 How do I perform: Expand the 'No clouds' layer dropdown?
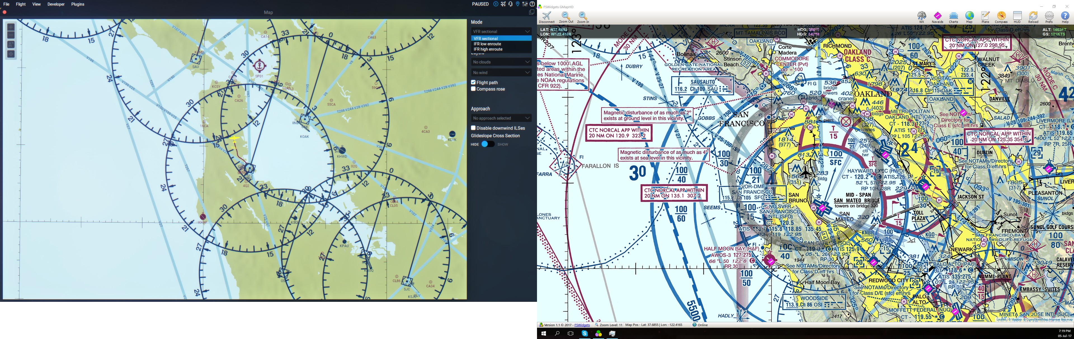pyautogui.click(x=500, y=62)
